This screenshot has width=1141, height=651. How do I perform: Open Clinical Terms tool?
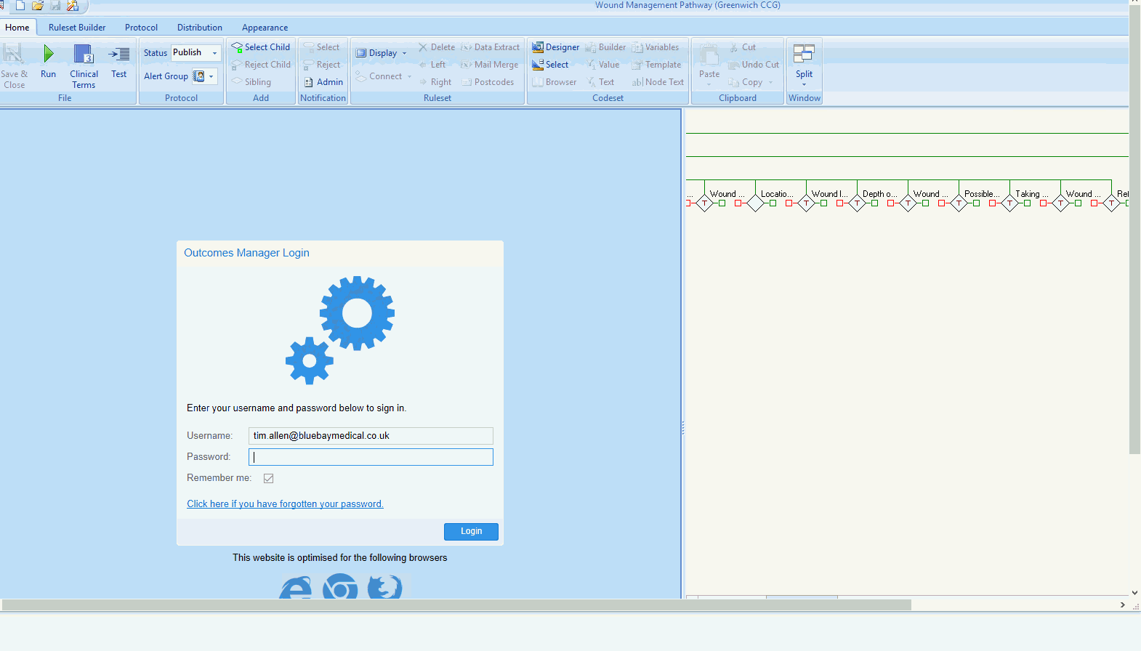84,55
